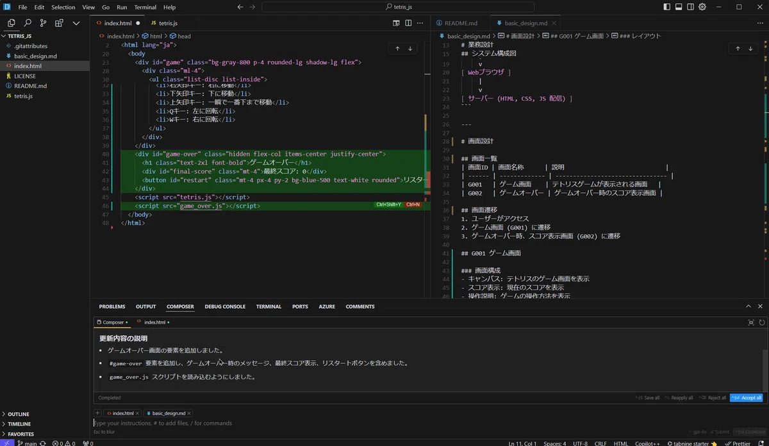Click the split editor icon

[x=406, y=22]
